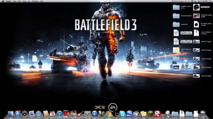
Task: Launch QuickTime Player from the Dock
Action: tap(95, 114)
